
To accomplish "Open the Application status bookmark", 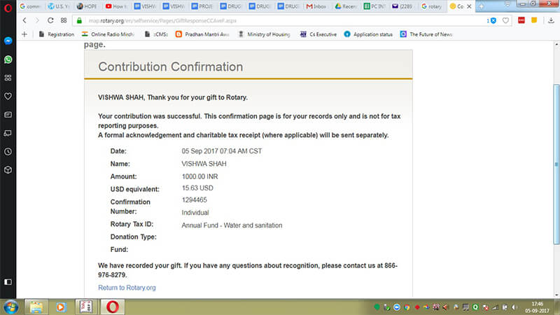I will point(368,34).
